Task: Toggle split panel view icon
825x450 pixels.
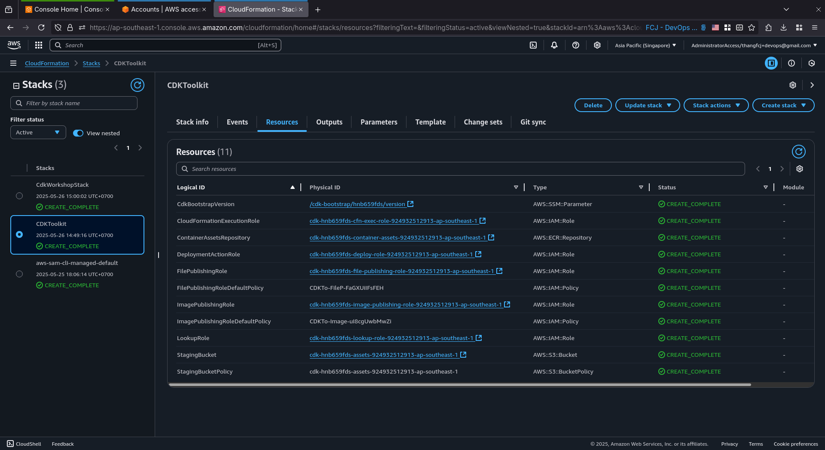Action: point(771,63)
